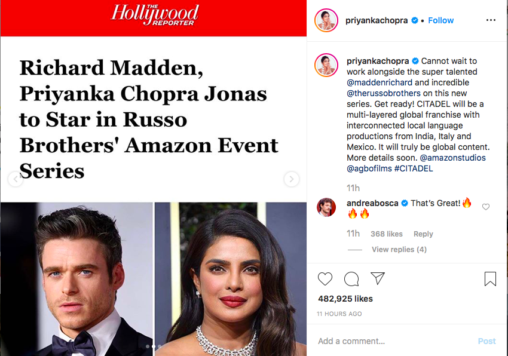
Task: Open @amazonstudios mention link
Action: coord(452,158)
